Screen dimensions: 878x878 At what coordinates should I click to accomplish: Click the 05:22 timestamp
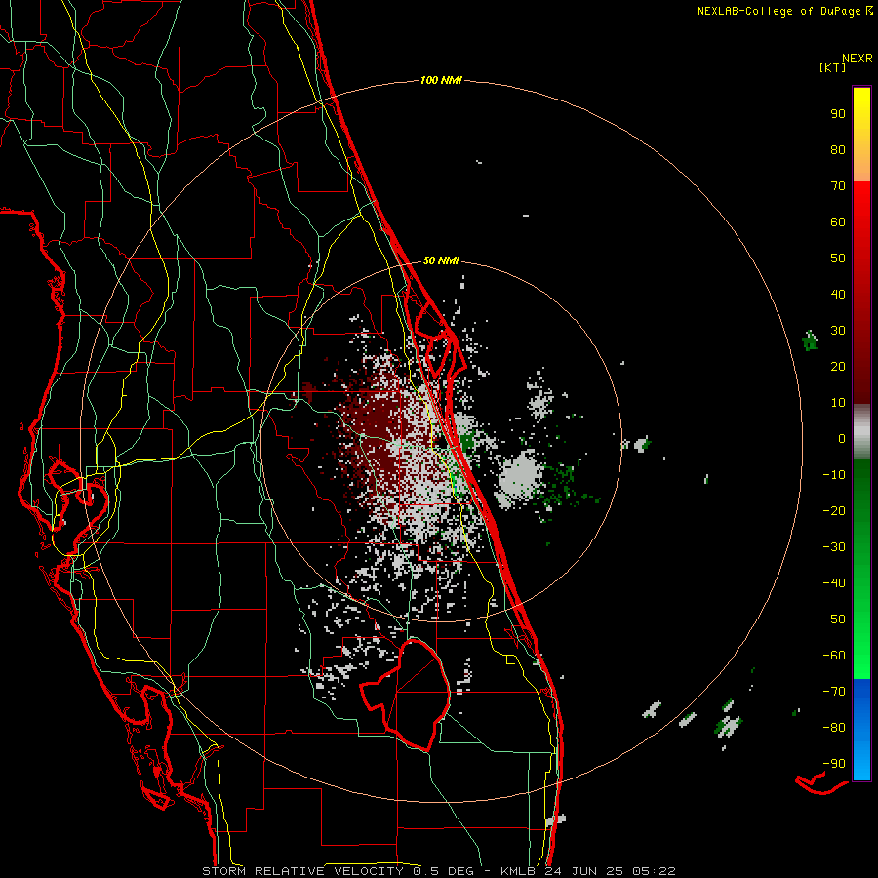(654, 871)
